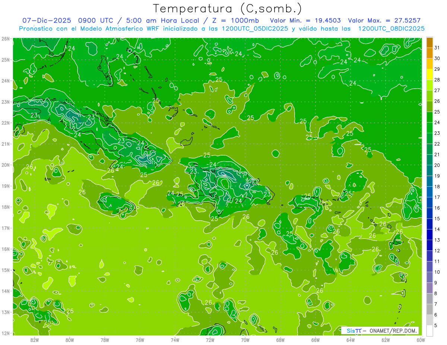Image resolution: width=447 pixels, height=345 pixels.
Task: Click the 12N latitude axis label
Action: pyautogui.click(x=5, y=333)
